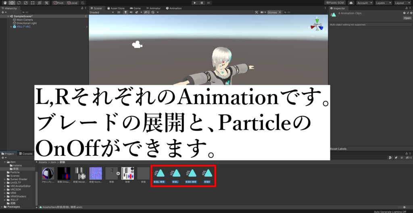Switch to the Animator tab
The image size is (413, 213).
(x=153, y=8)
